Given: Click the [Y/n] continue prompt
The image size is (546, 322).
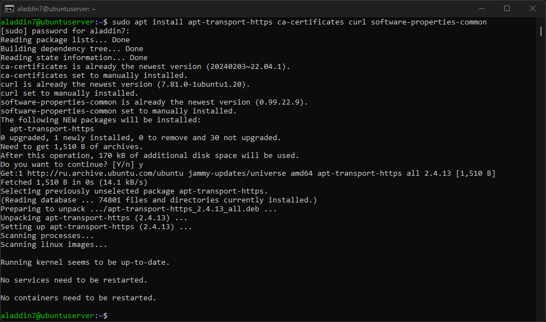Looking at the screenshot, I should (x=123, y=165).
